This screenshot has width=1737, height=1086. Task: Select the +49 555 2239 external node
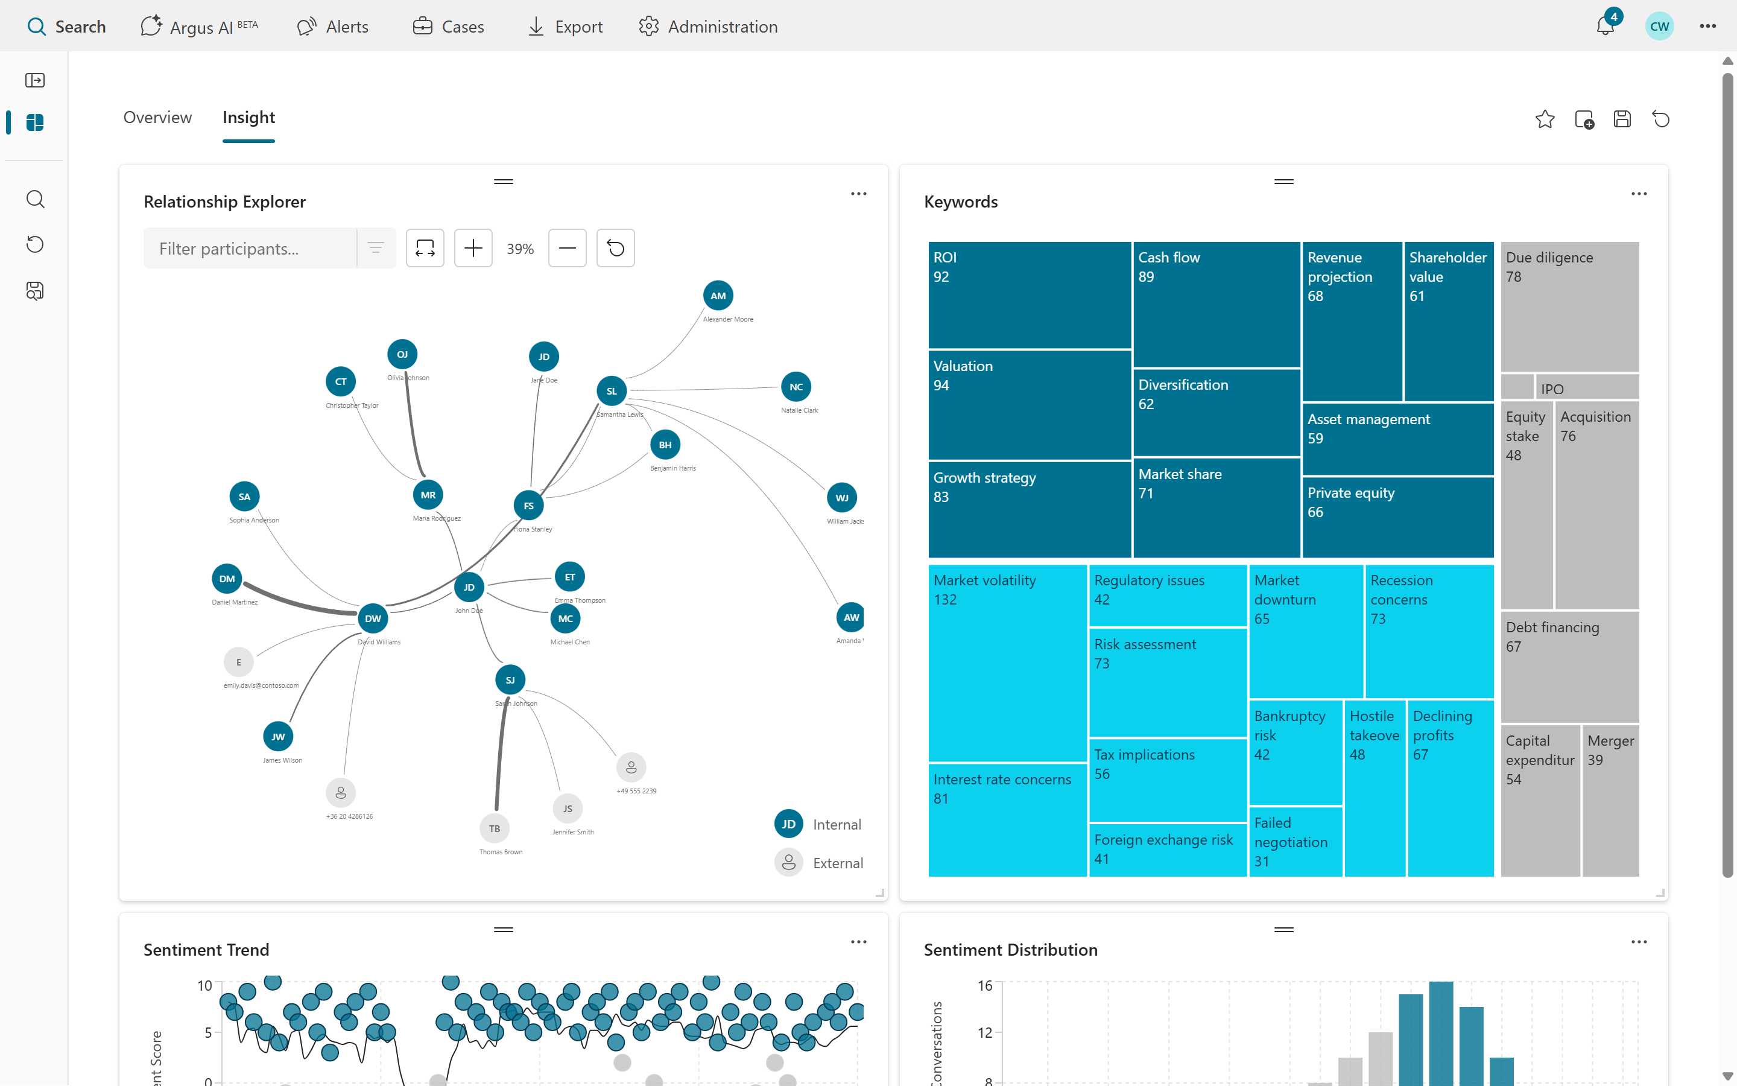tap(631, 767)
